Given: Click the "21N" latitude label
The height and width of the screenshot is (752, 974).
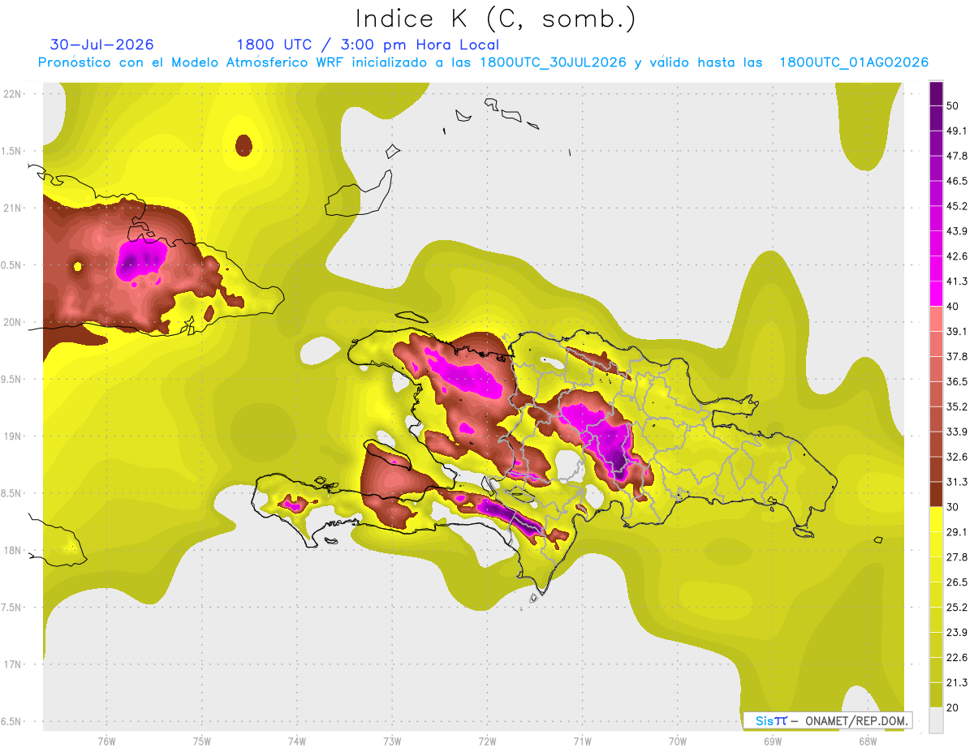Looking at the screenshot, I should pos(12,208).
